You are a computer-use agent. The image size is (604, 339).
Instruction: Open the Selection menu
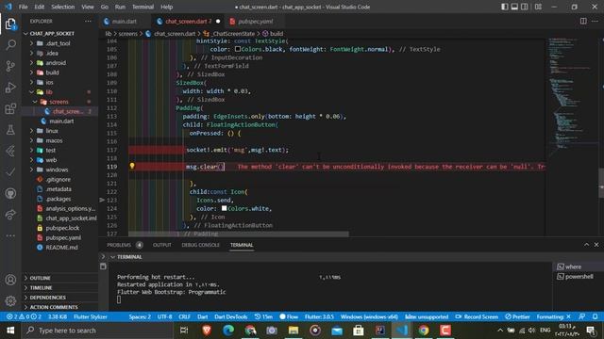click(63, 7)
